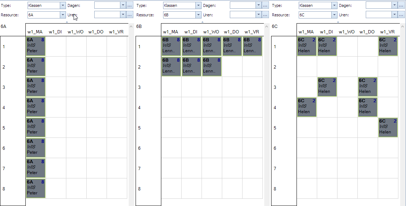406x206 pixels.
Task: Click the ... button beside Dagen in 6B panel
Action: (x=265, y=5)
